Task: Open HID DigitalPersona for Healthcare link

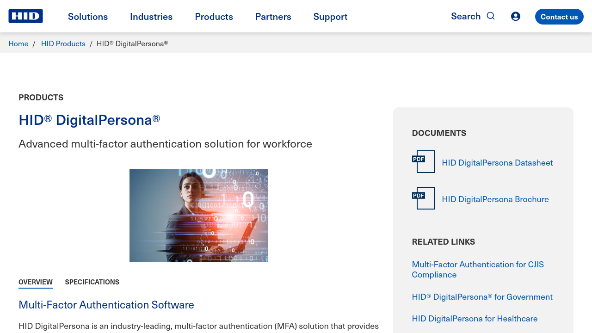Action: 475,319
